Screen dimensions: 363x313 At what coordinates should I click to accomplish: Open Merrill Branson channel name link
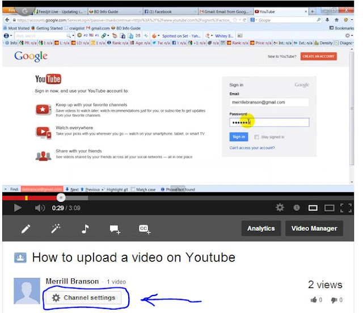[x=72, y=281]
